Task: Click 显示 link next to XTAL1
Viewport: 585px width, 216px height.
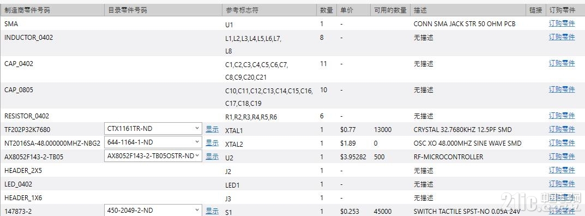Action: pyautogui.click(x=212, y=129)
